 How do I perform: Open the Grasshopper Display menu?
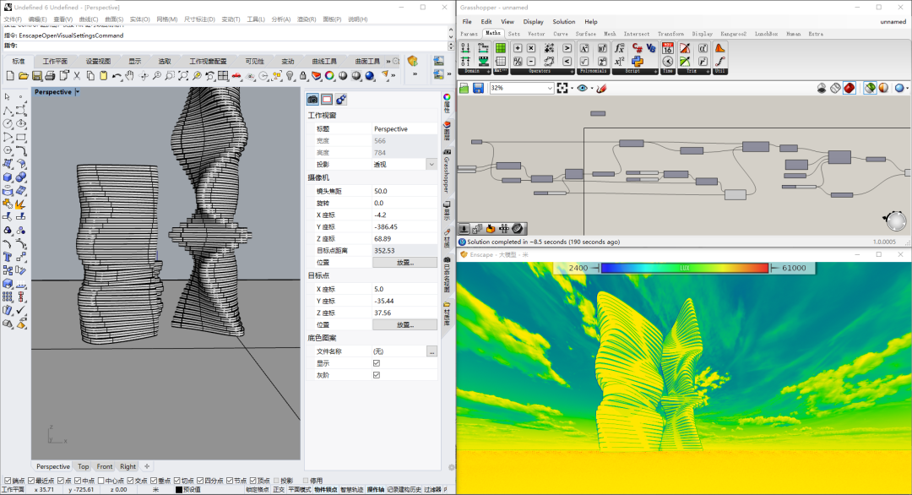pyautogui.click(x=533, y=21)
